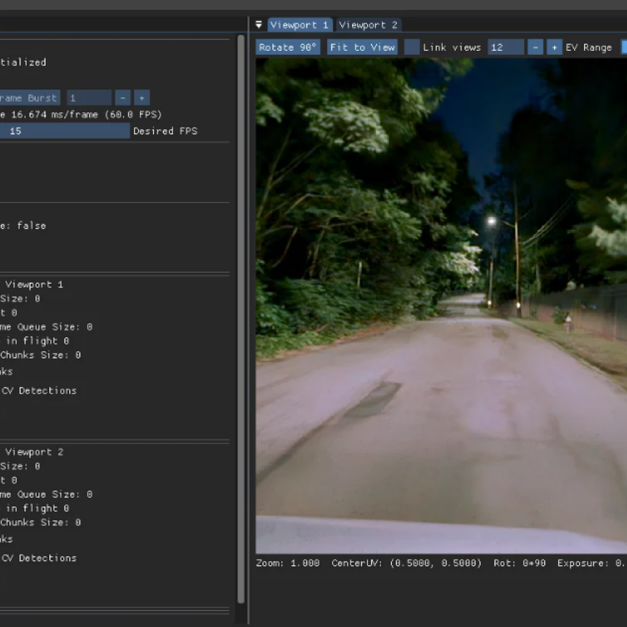Enable the Link views checkbox
This screenshot has height=627, width=627.
(x=410, y=46)
